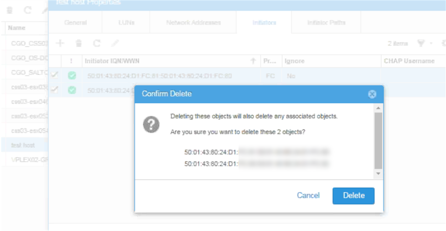Click the edit pencil icon in initiators toolbar
The image size is (446, 231).
[115, 43]
